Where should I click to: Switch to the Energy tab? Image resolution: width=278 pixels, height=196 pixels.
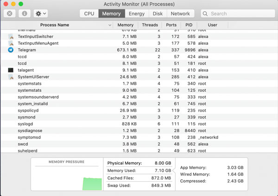coord(137,13)
